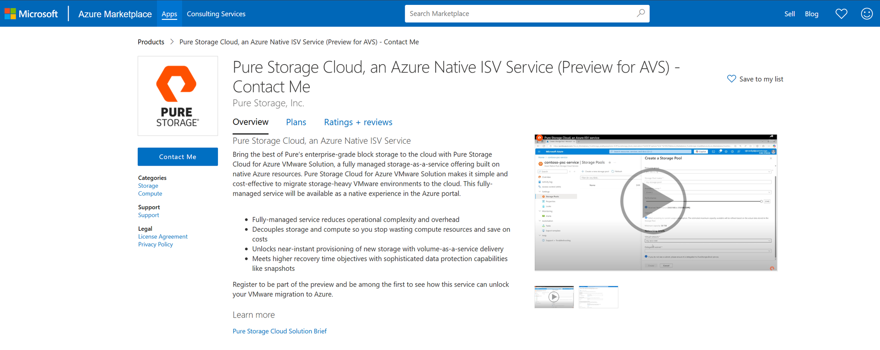Open the License Agreement link
The height and width of the screenshot is (350, 880).
[163, 237]
